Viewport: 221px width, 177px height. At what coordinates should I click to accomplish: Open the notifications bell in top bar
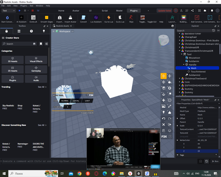(212, 11)
